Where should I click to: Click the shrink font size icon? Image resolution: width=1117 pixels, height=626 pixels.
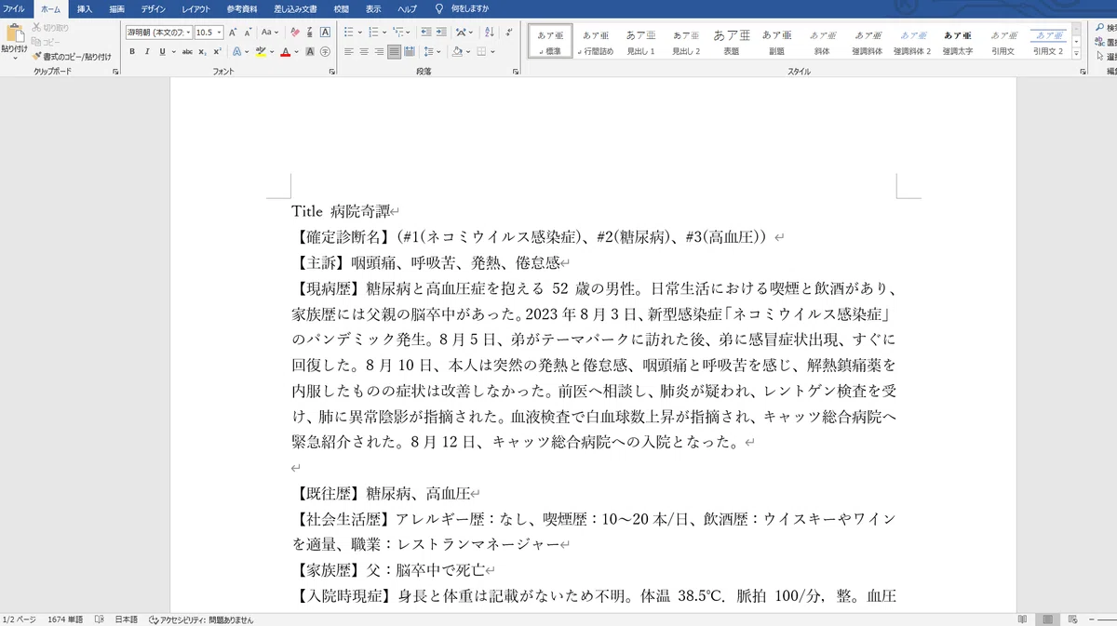tap(249, 33)
